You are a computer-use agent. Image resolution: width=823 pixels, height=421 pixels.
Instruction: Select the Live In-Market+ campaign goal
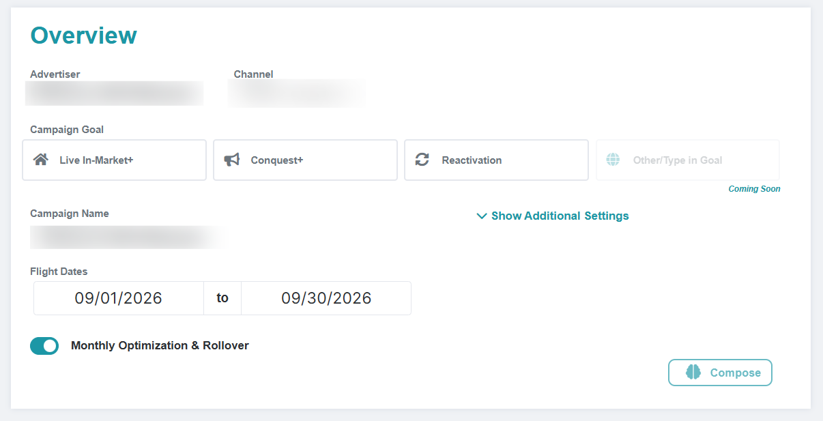[115, 160]
